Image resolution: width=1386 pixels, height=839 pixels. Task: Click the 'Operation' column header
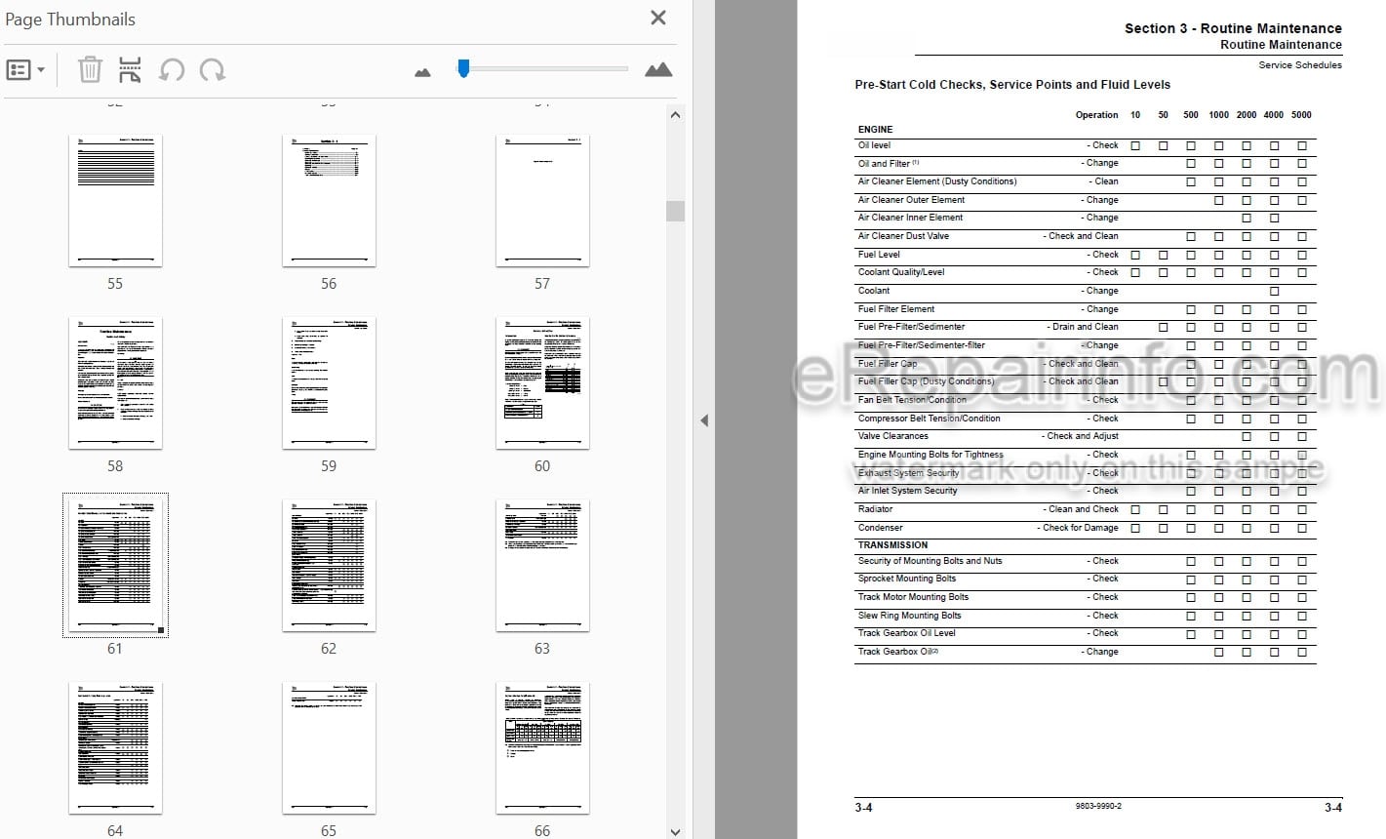pyautogui.click(x=1096, y=115)
